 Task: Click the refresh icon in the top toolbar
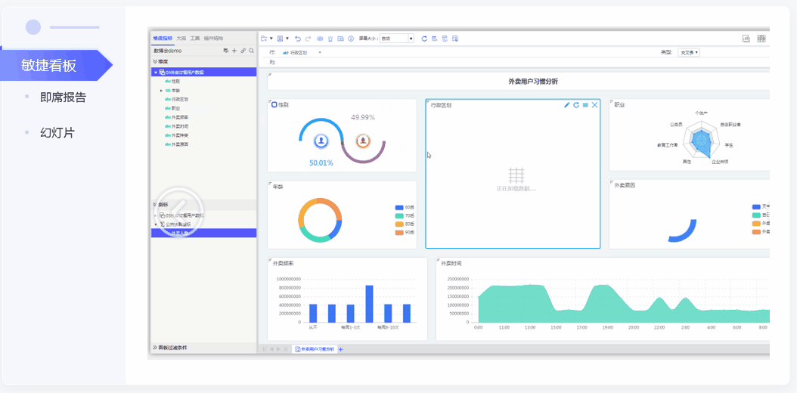[424, 39]
